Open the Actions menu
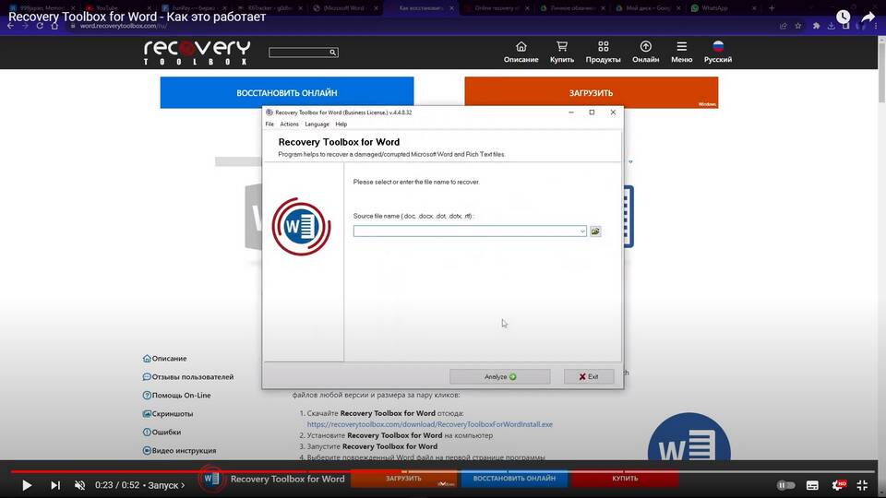The width and height of the screenshot is (886, 498). (x=289, y=124)
